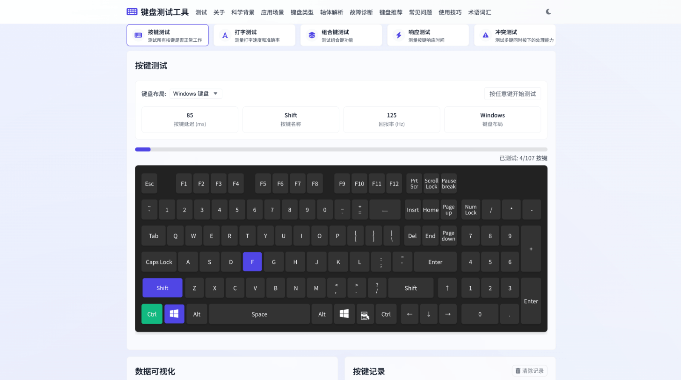Click the test progress bar
Viewport: 681px width, 380px height.
click(x=341, y=149)
